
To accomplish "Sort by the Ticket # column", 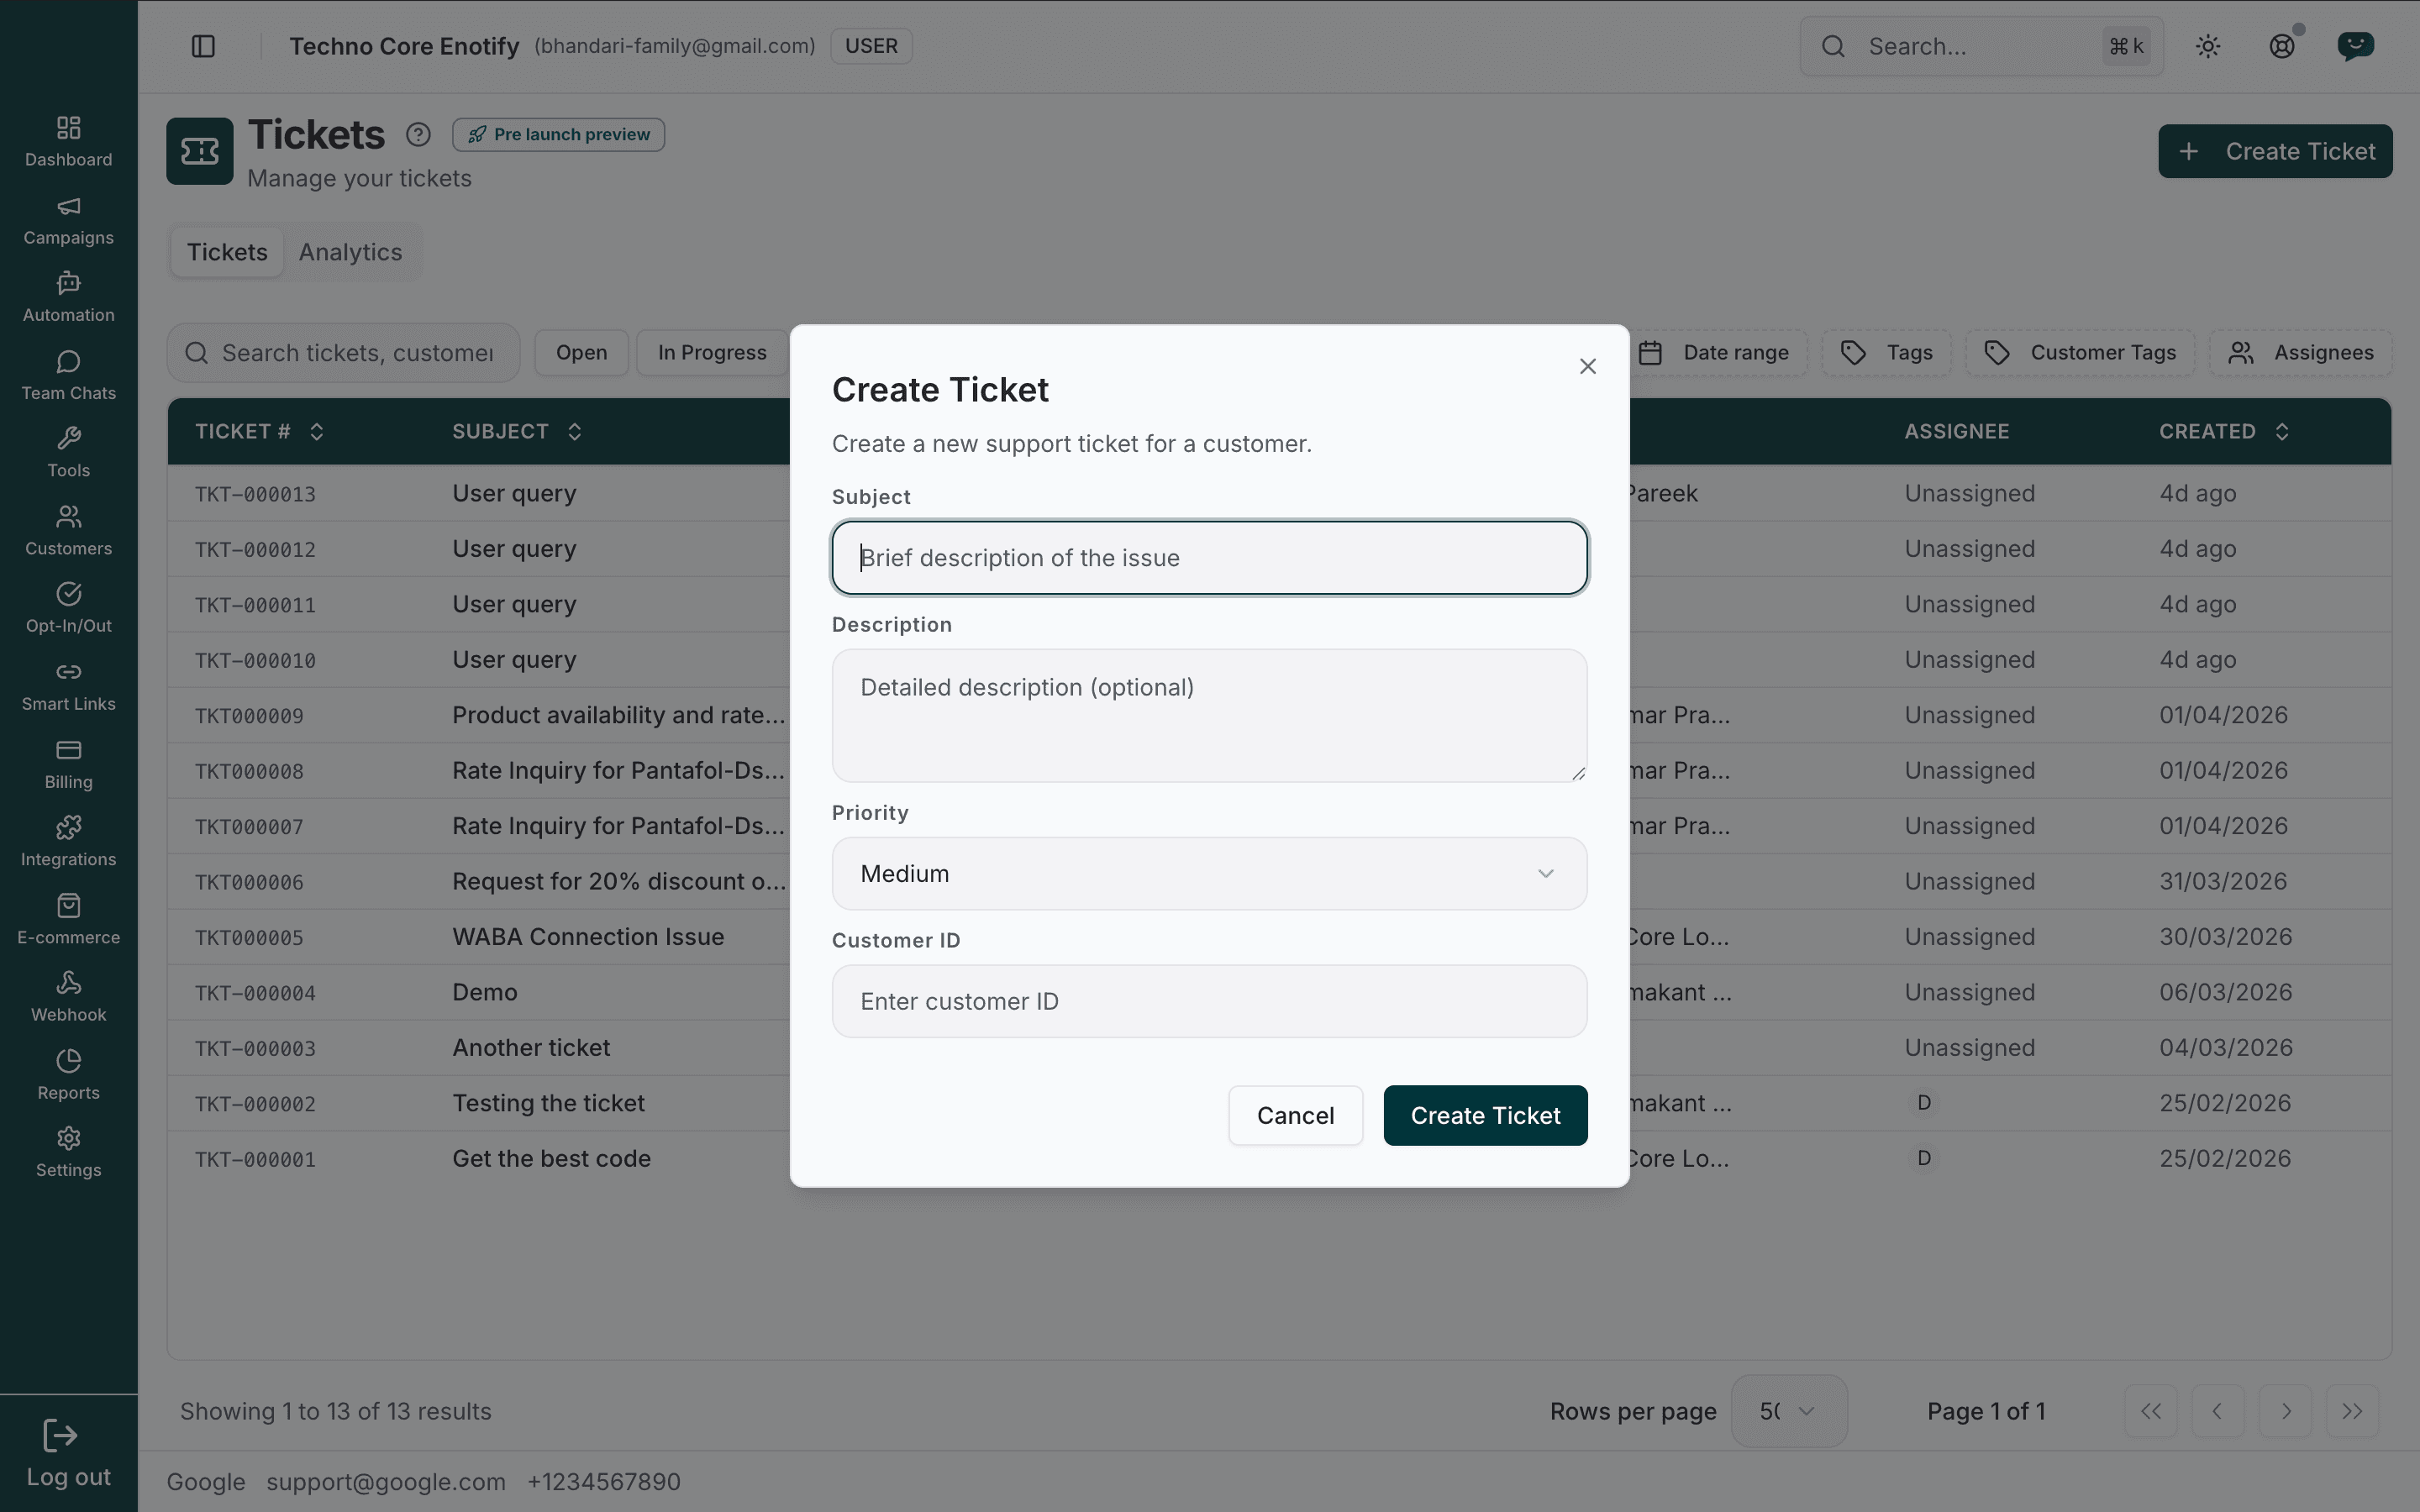I will click(260, 431).
